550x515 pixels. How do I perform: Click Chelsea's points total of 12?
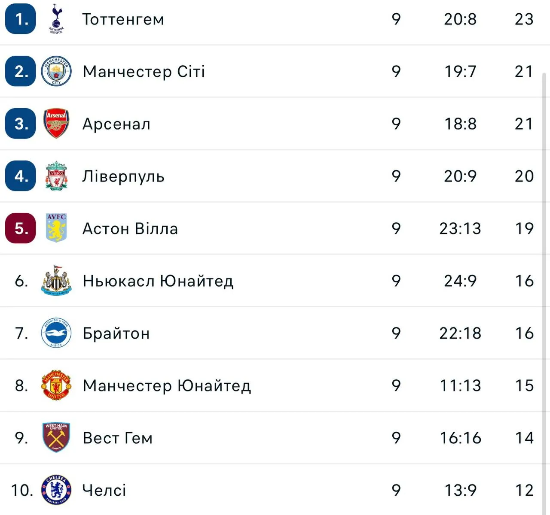(x=524, y=489)
